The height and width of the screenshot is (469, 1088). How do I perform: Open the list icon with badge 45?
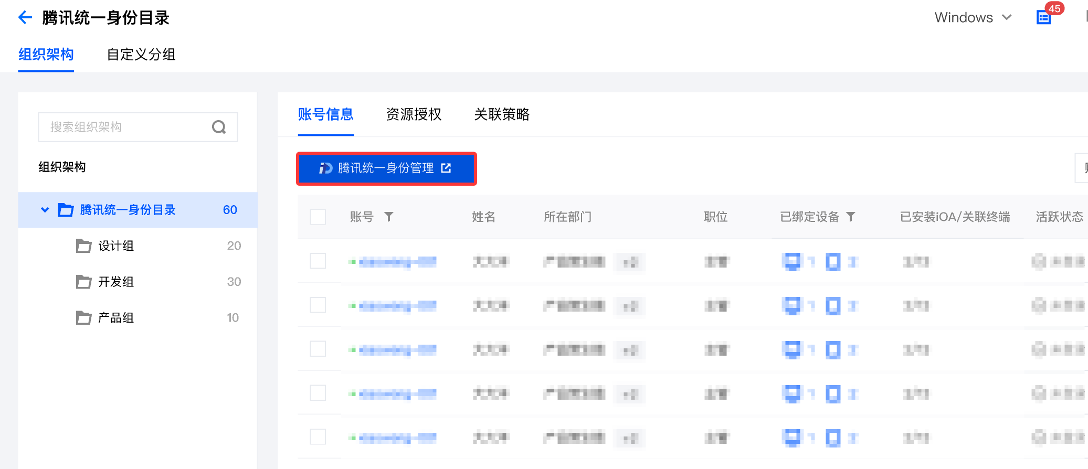click(x=1044, y=18)
